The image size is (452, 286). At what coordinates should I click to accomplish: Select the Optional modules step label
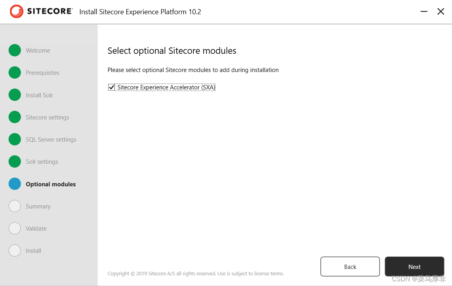[x=51, y=184]
